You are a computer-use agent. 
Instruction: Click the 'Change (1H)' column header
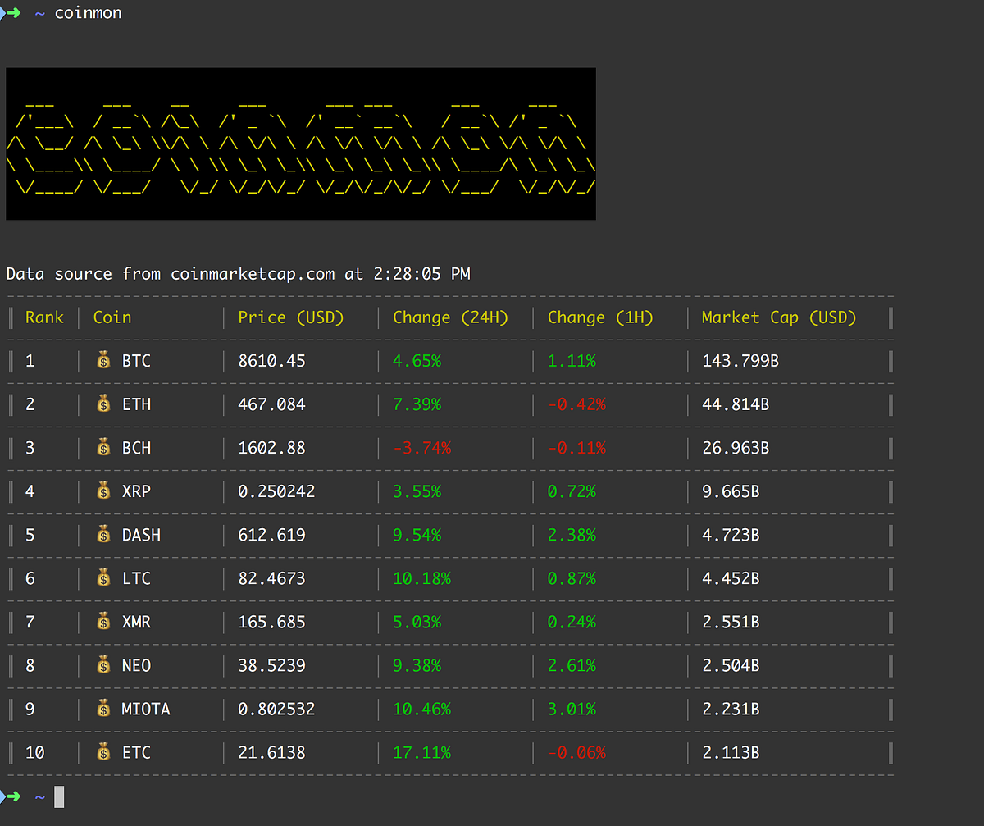point(601,317)
